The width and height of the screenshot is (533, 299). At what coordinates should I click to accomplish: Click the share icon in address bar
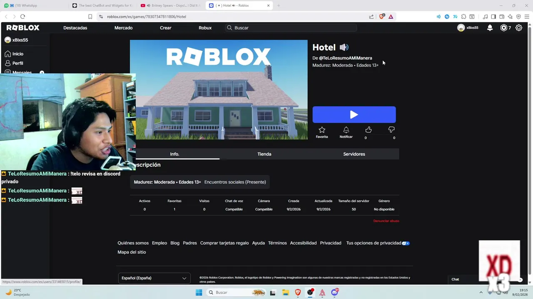pos(371,17)
